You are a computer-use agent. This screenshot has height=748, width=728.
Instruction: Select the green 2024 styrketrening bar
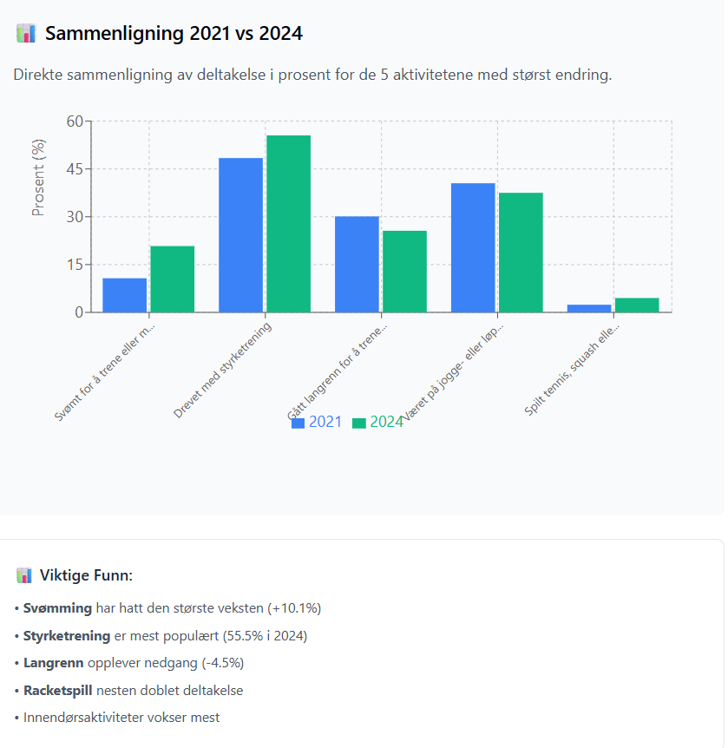pyautogui.click(x=289, y=224)
